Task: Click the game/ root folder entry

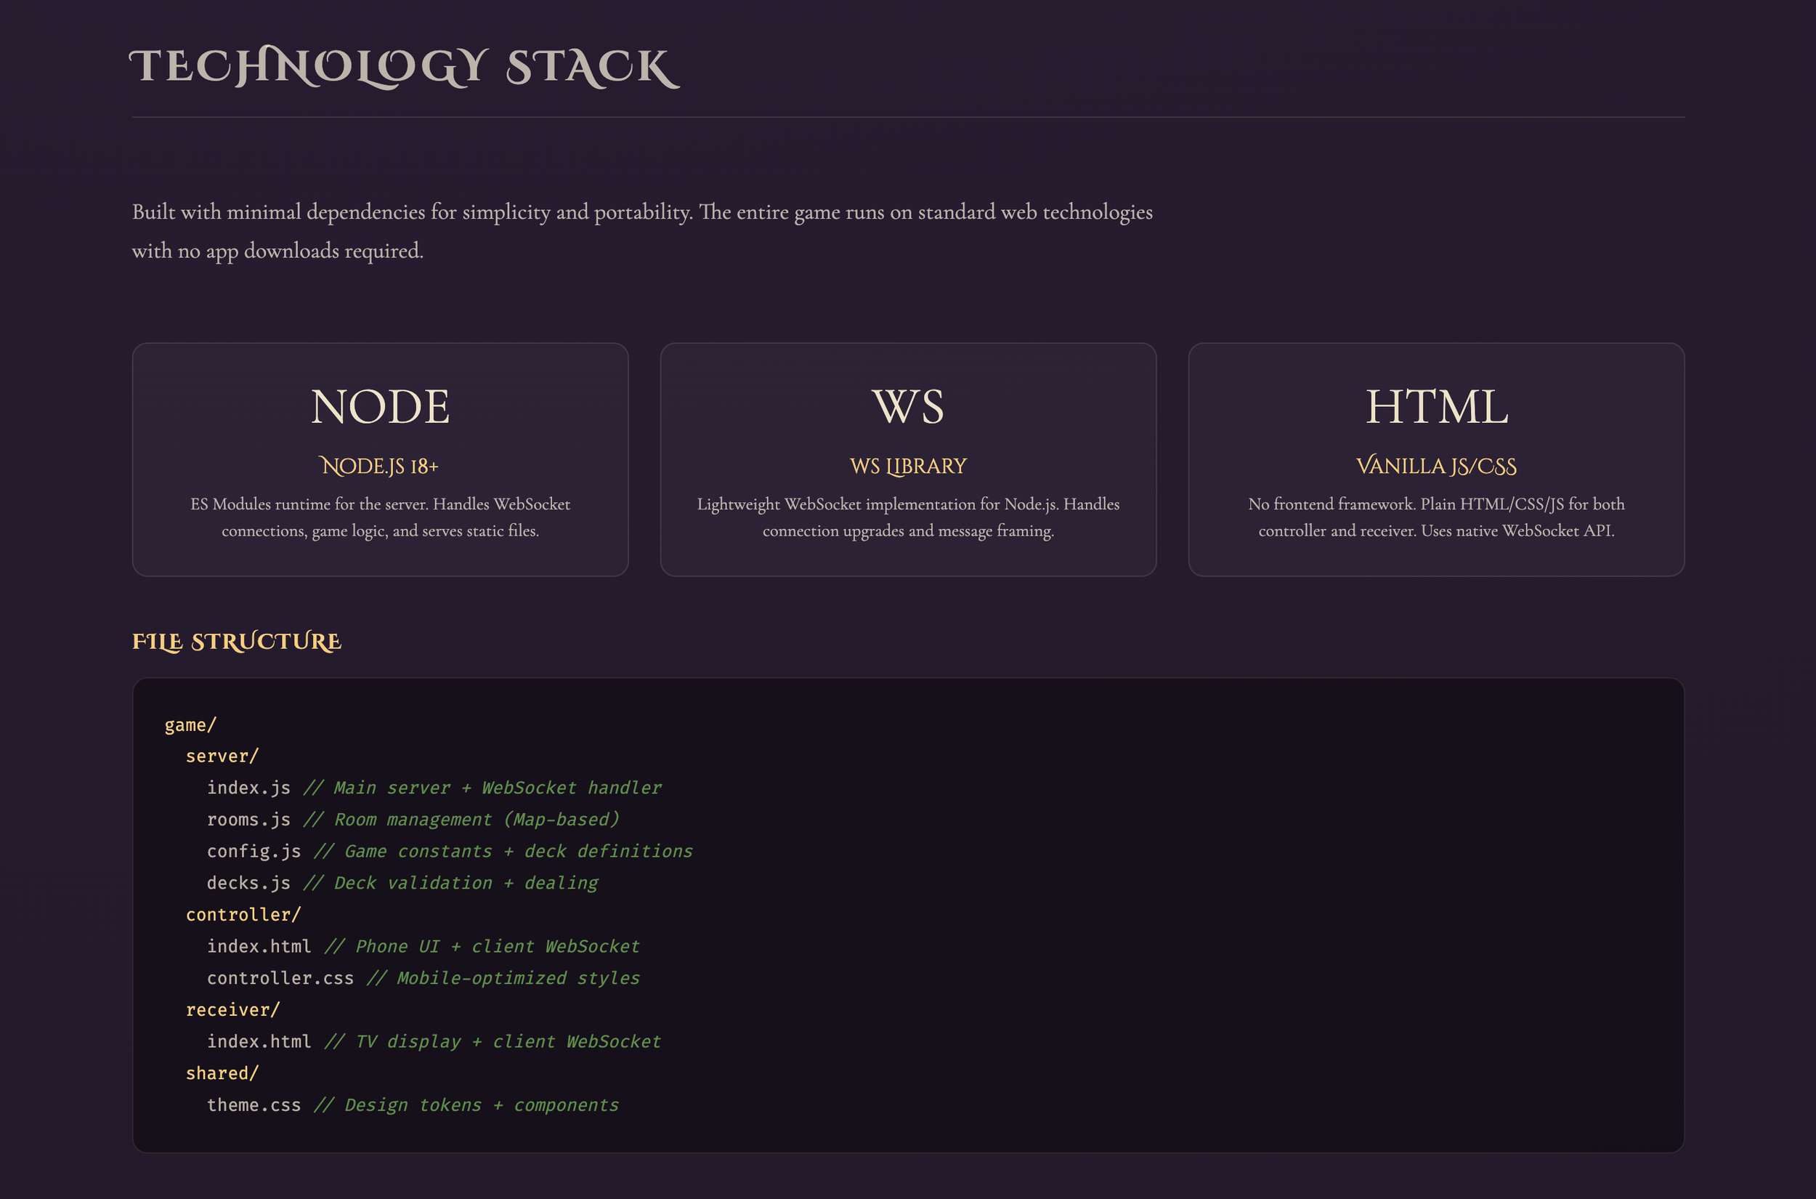Action: [x=190, y=725]
